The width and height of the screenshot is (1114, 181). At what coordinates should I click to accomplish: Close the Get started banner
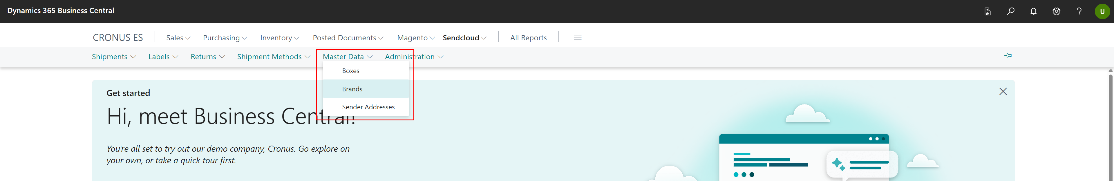[x=1003, y=92]
